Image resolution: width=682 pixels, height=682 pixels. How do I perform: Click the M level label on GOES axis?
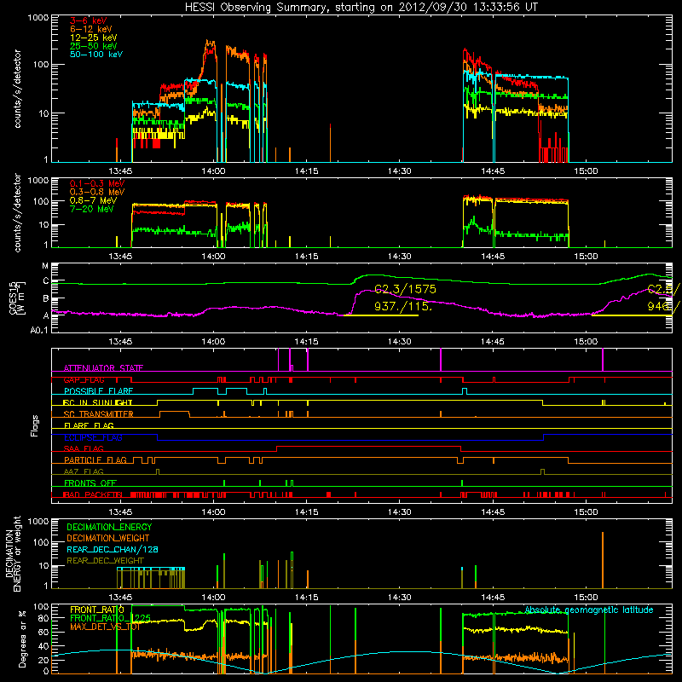[45, 266]
